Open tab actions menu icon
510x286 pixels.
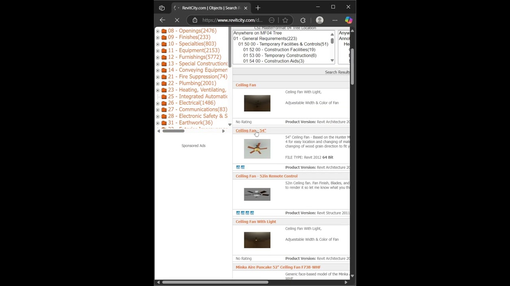click(162, 8)
